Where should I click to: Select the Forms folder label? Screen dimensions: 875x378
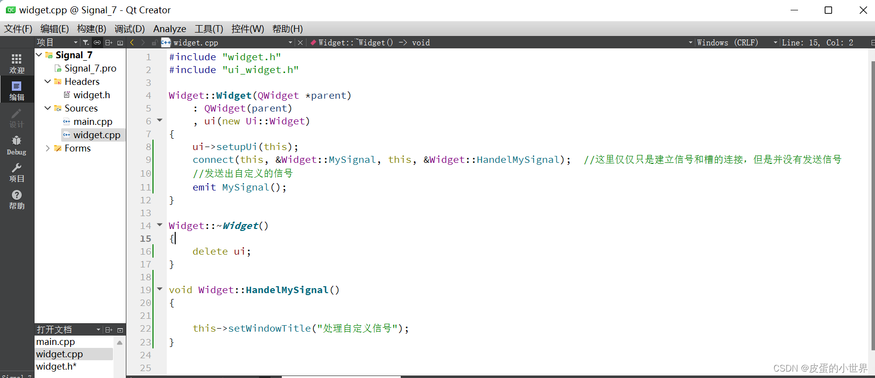point(77,148)
